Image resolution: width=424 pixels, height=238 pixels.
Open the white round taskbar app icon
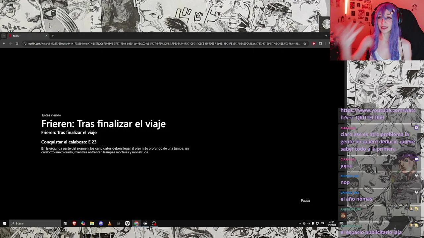127,223
